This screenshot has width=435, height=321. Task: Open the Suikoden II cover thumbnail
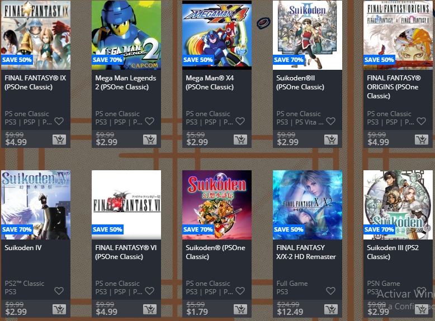pos(308,35)
